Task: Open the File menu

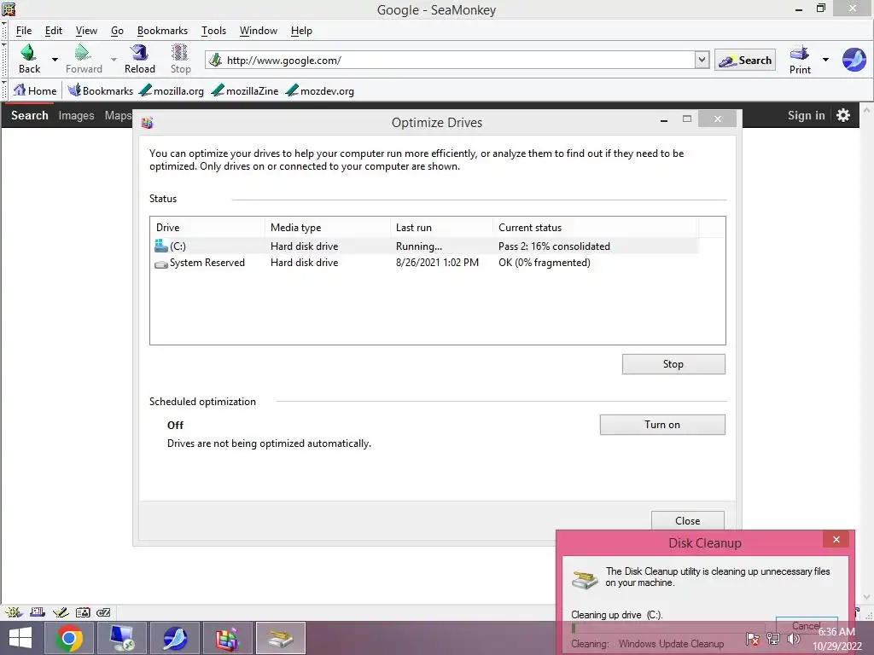Action: pos(24,31)
